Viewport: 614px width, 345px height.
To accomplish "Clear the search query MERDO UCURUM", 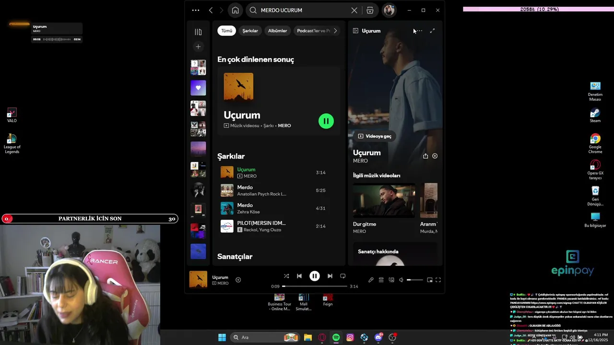I will click(x=354, y=10).
